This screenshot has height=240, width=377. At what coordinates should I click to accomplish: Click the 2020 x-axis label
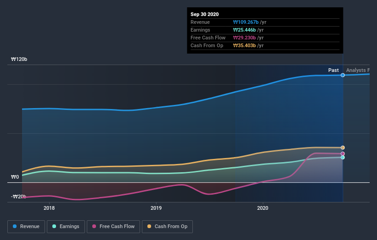point(263,208)
